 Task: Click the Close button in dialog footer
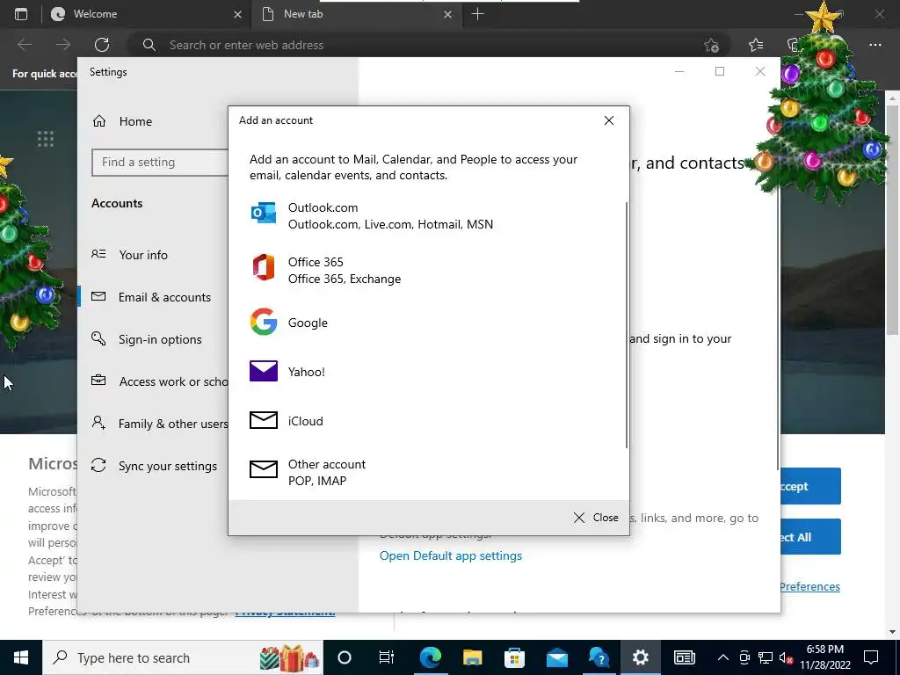point(596,518)
